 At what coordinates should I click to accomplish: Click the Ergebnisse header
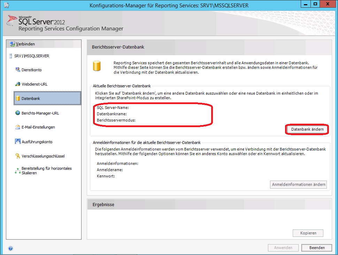pyautogui.click(x=103, y=204)
